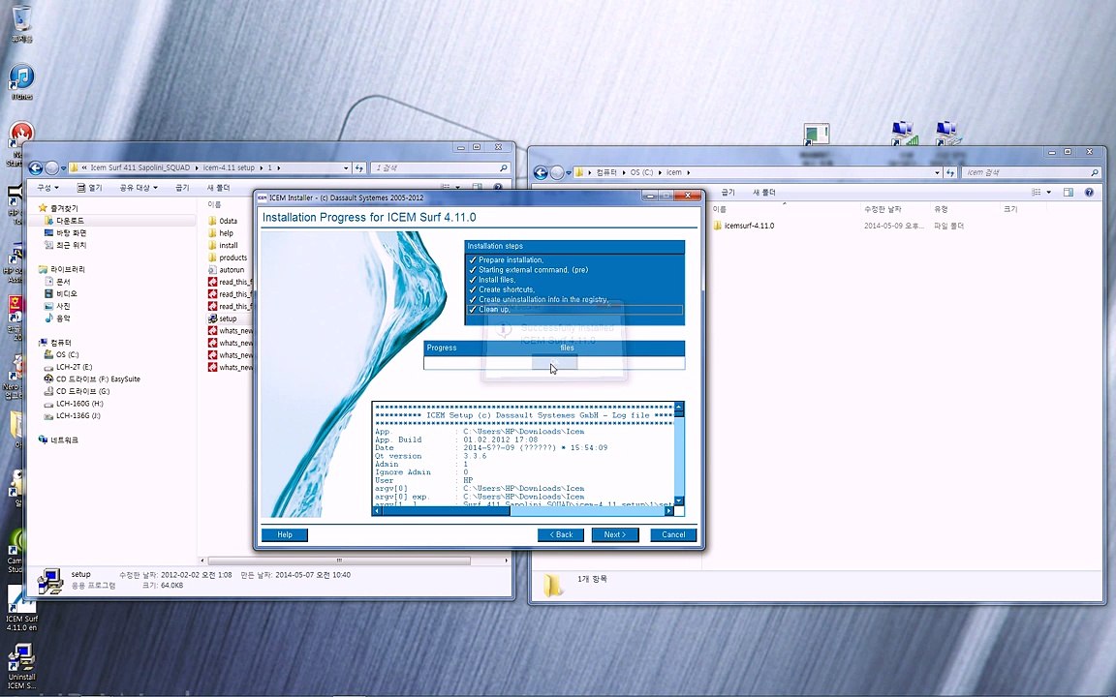1116x697 pixels.
Task: Launch the iTunes desktop shortcut
Action: tap(21, 81)
